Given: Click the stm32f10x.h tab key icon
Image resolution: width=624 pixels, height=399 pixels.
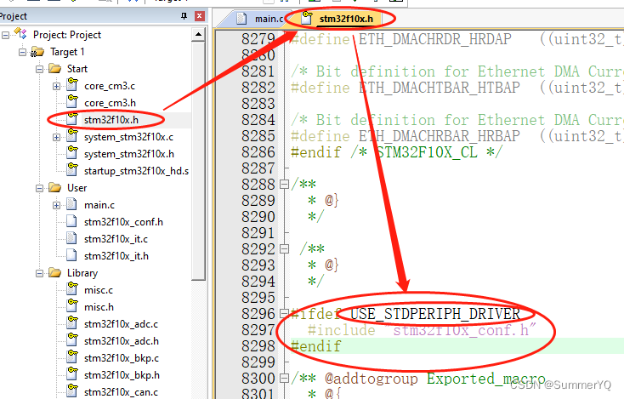Looking at the screenshot, I should [x=307, y=18].
